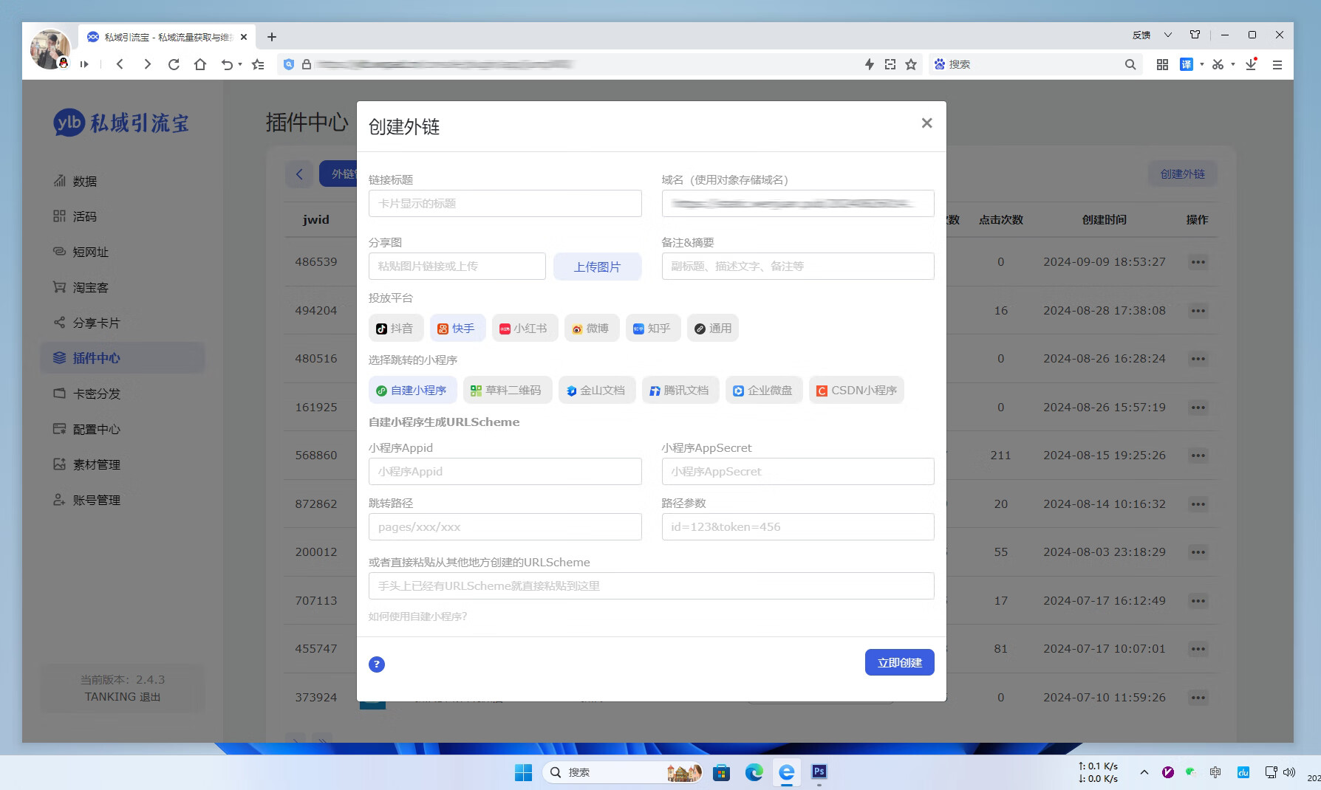The image size is (1321, 790).
Task: Click the 立即创建 button
Action: pos(899,662)
